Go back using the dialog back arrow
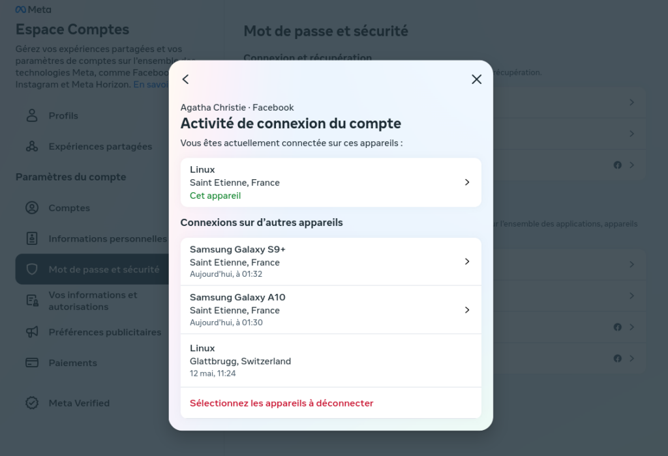 185,79
